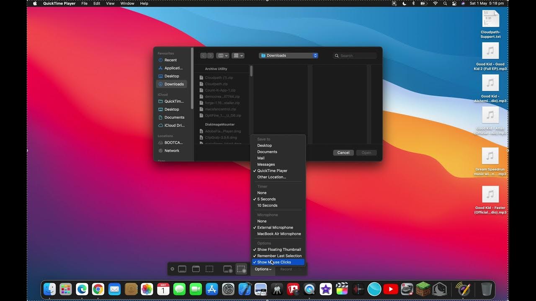Open Wi-Fi status menu bar icon
The height and width of the screenshot is (301, 536).
click(x=435, y=3)
